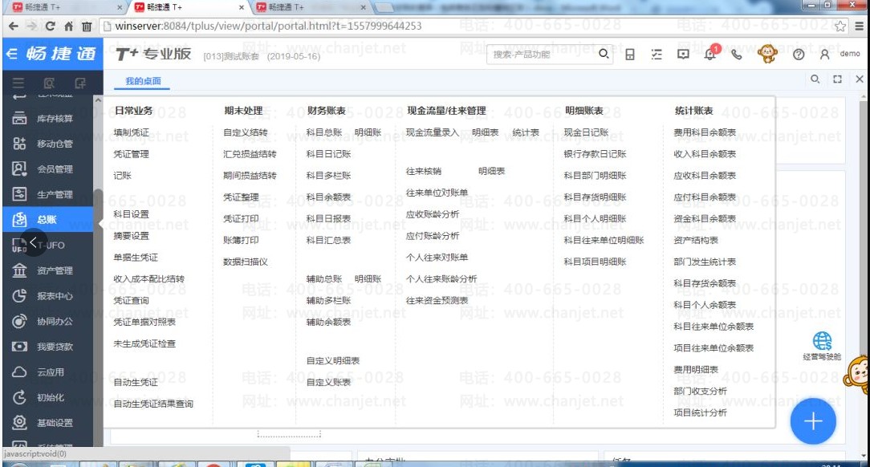The image size is (870, 467).
Task: Open notifications bell with red badge
Action: pos(710,53)
